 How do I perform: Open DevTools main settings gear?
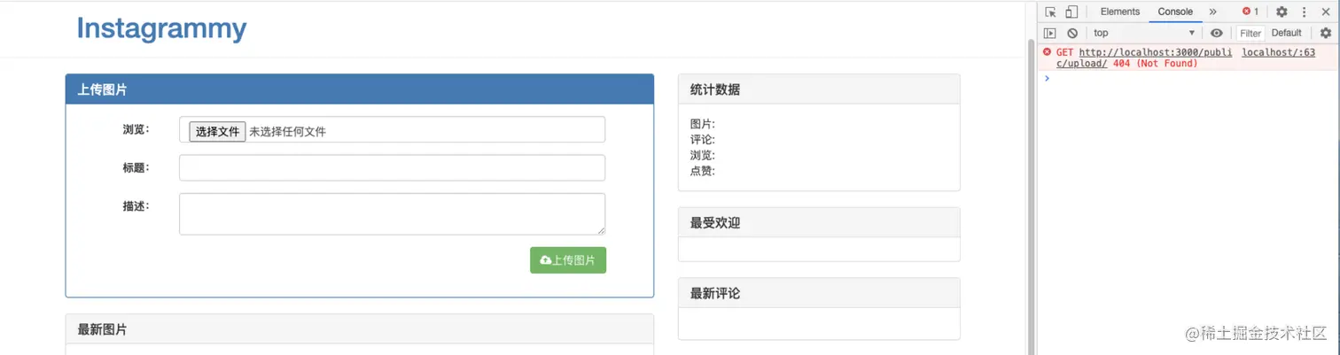pyautogui.click(x=1282, y=12)
